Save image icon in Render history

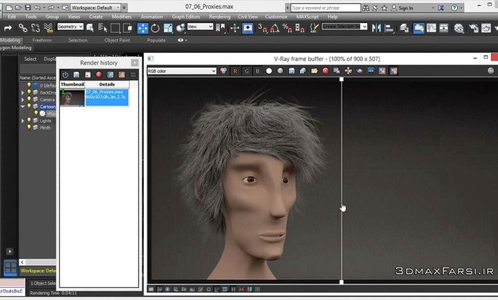[x=77, y=75]
